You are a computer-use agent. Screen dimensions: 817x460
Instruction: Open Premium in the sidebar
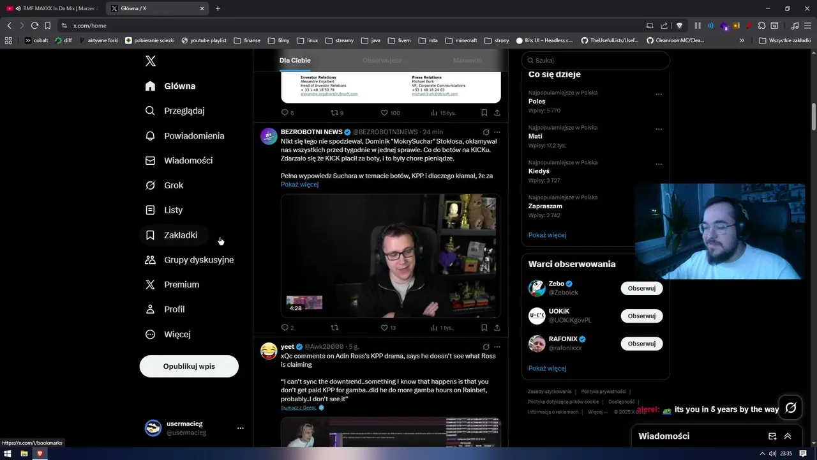[172, 285]
